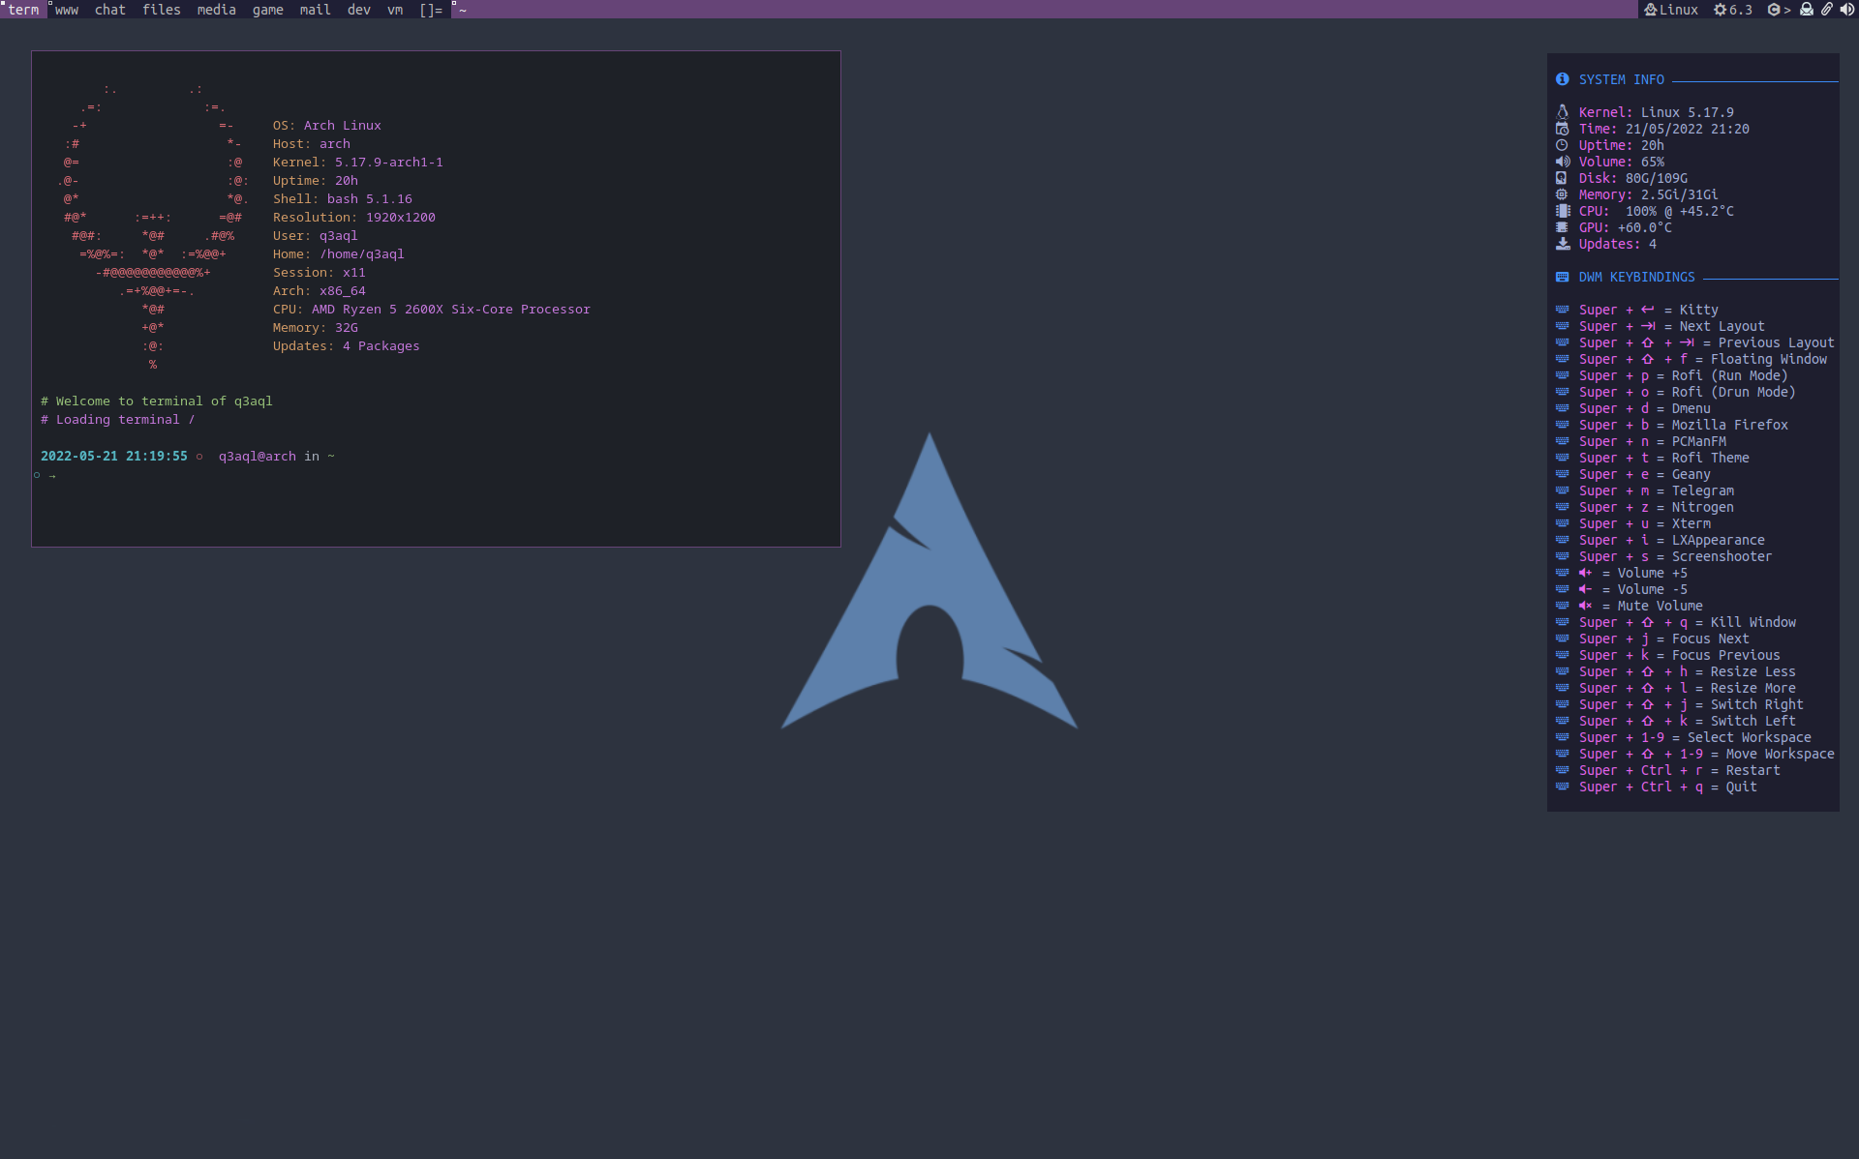Image resolution: width=1859 pixels, height=1159 pixels.
Task: Click the keyboard icon beside Kitty keybinding
Action: 1562,310
